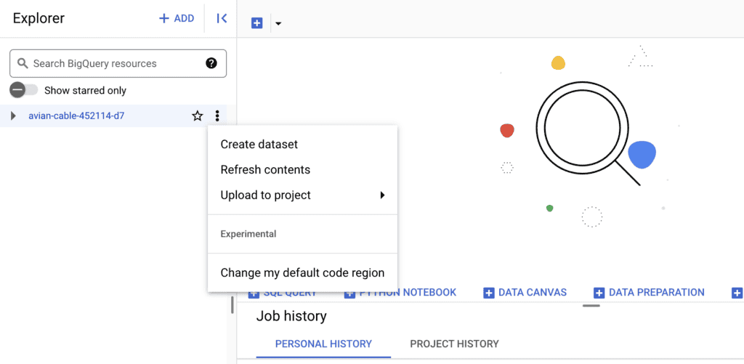
Task: Collapse the Explorer pane with arrow icon
Action: pos(221,18)
